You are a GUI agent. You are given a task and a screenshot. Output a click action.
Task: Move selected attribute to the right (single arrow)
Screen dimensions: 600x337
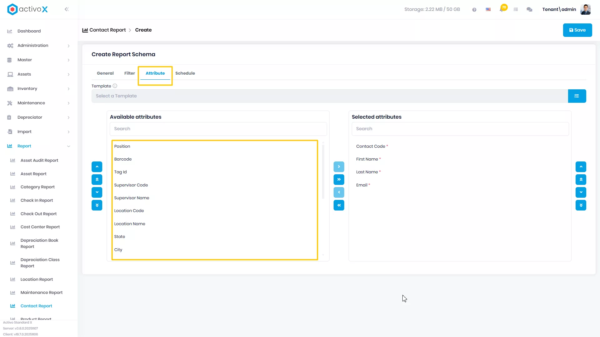tap(339, 167)
